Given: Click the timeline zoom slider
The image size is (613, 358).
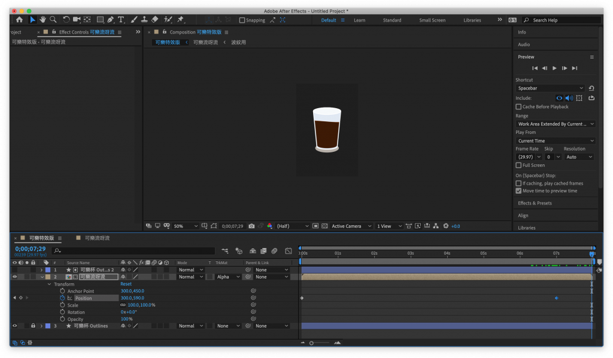Looking at the screenshot, I should [312, 343].
